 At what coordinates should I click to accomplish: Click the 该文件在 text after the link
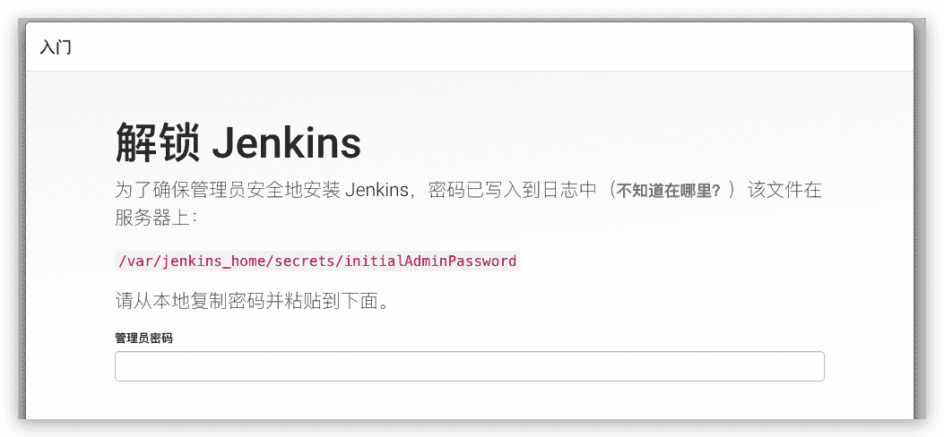point(784,191)
